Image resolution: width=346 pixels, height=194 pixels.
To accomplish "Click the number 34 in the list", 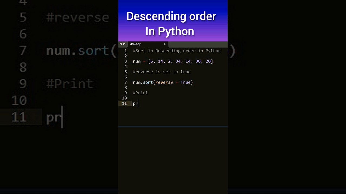I will tap(178, 61).
